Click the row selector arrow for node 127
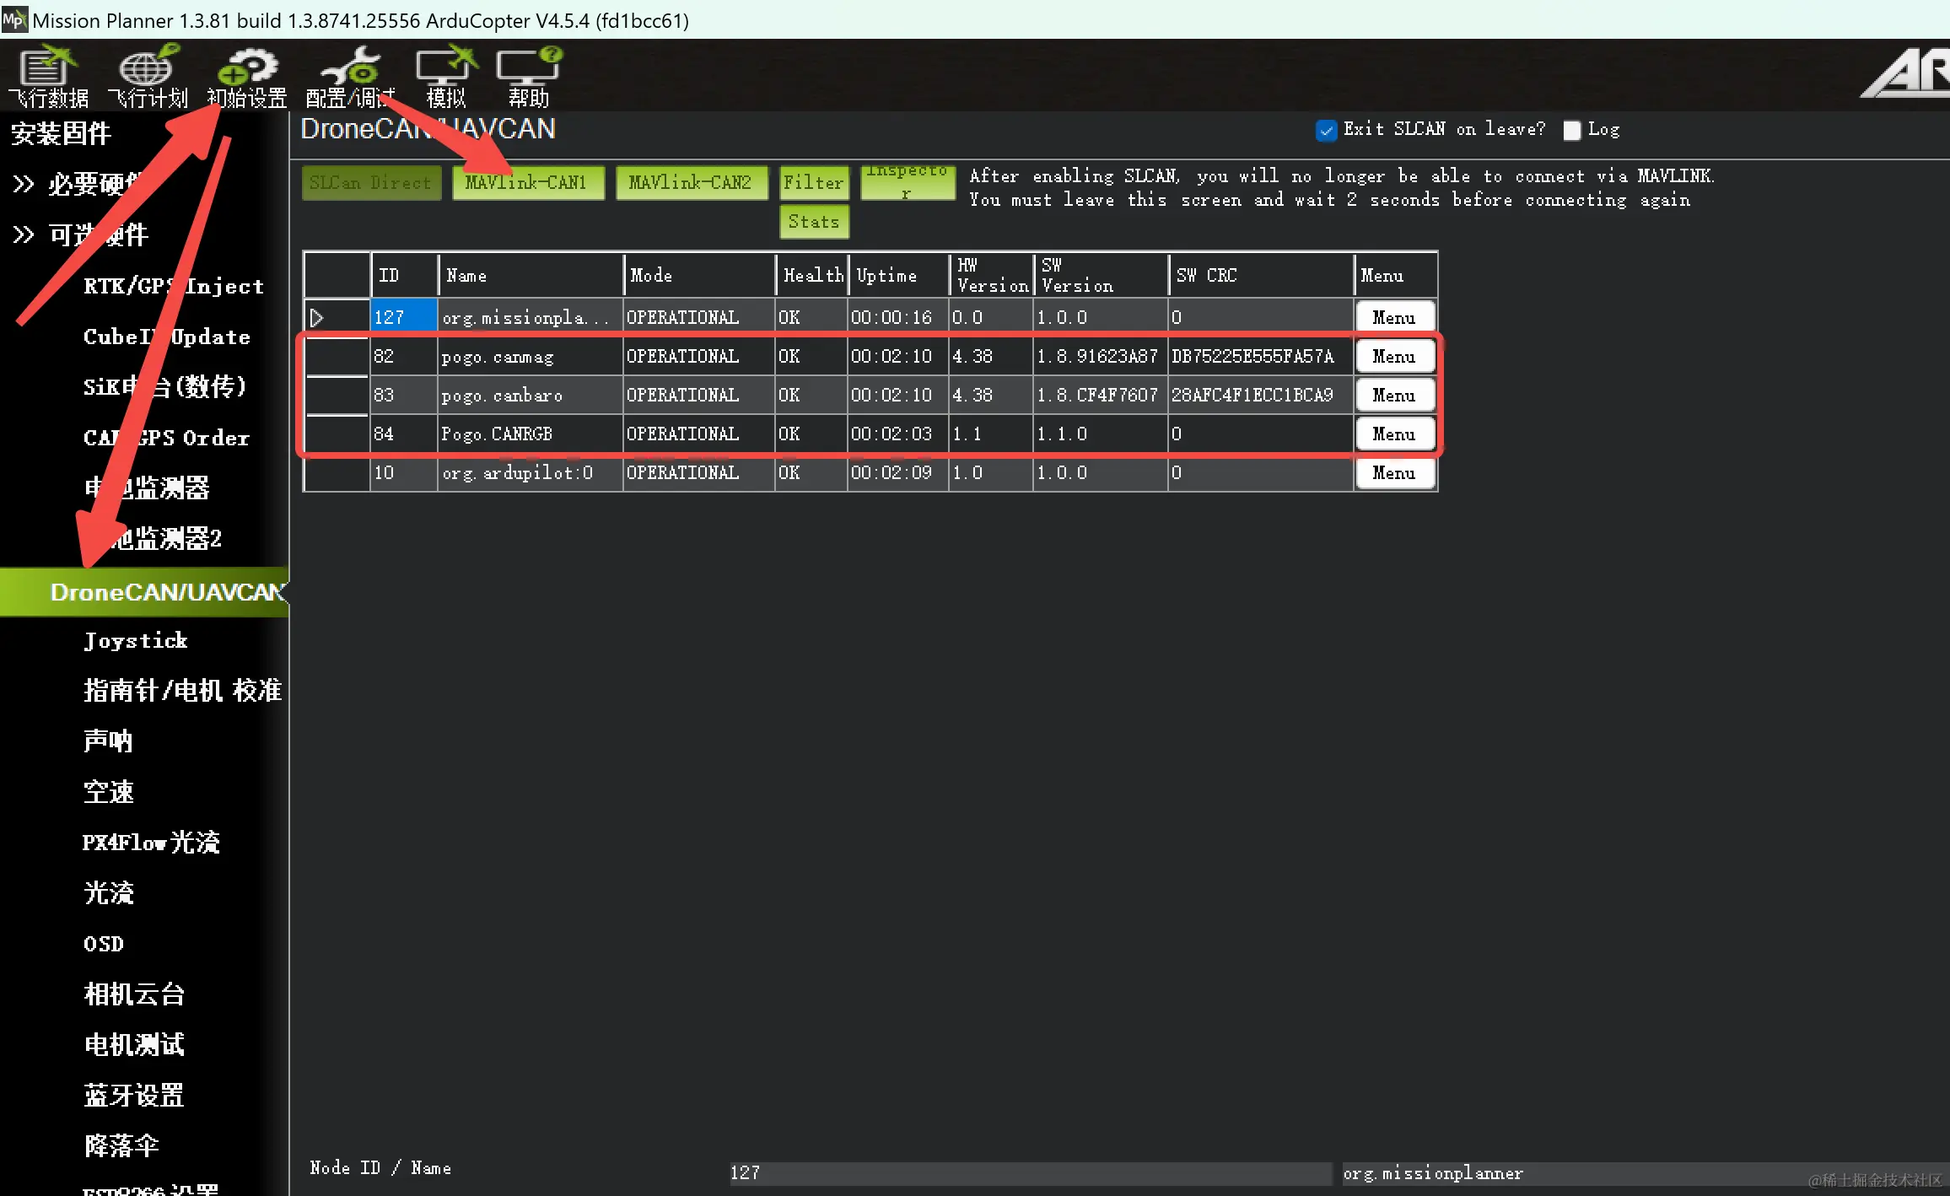The height and width of the screenshot is (1196, 1950). pyautogui.click(x=317, y=318)
